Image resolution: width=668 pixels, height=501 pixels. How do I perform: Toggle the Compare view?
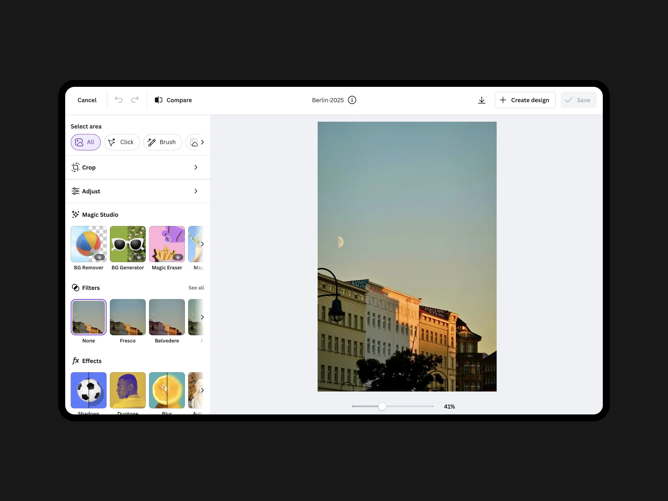point(173,100)
